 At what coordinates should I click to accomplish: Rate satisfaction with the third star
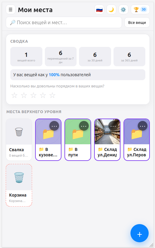(x=33, y=95)
